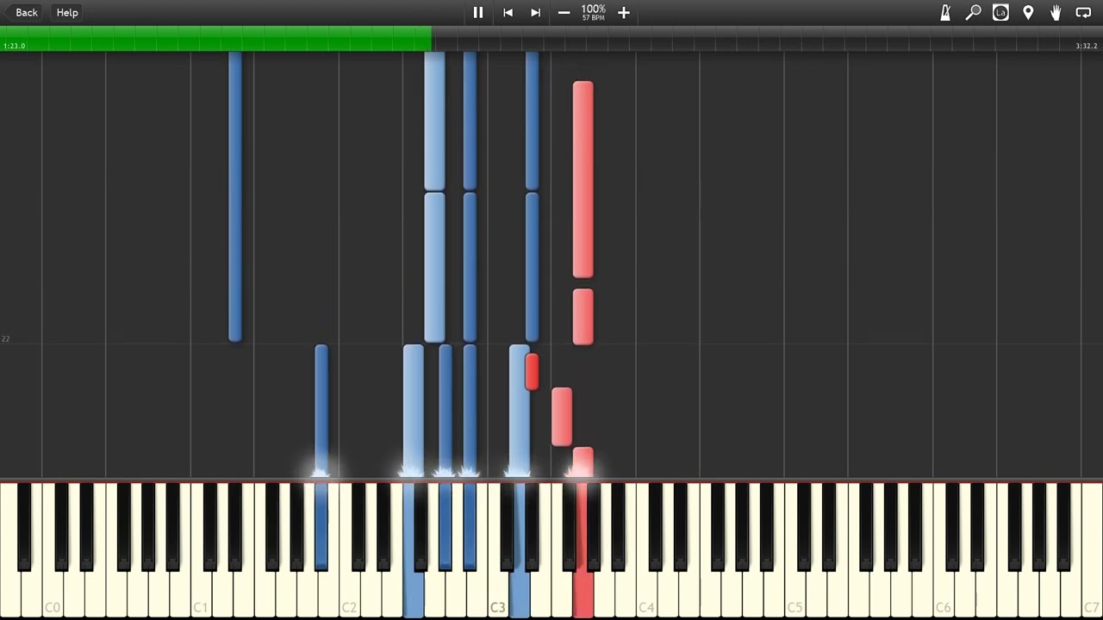Viewport: 1103px width, 620px height.
Task: Open the Help menu
Action: [67, 13]
